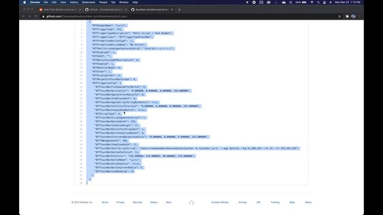Open the Control Center icon
Screen dimensions: 383x215
click(324, 2)
